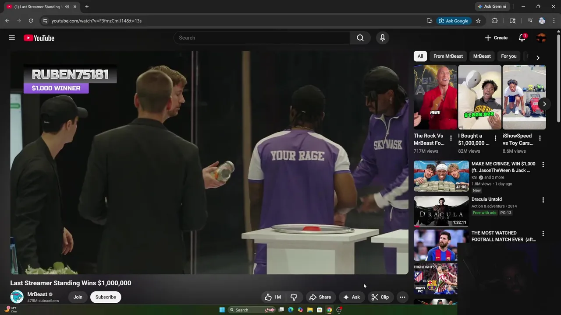The image size is (561, 315).
Task: Show next Shorts with the arrow
Action: click(x=544, y=104)
